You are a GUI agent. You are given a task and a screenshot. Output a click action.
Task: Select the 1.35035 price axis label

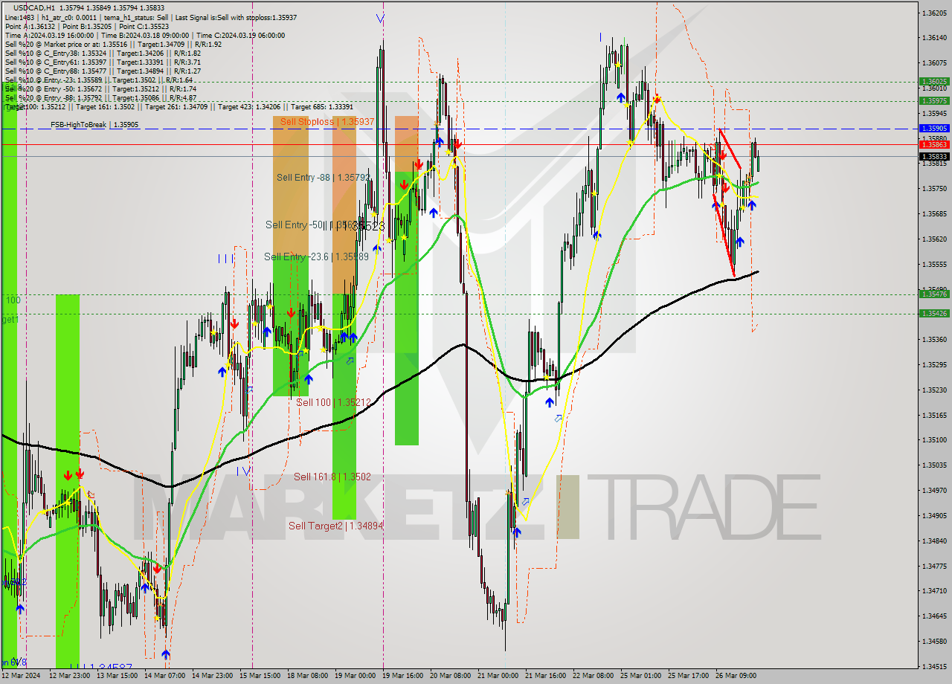933,465
